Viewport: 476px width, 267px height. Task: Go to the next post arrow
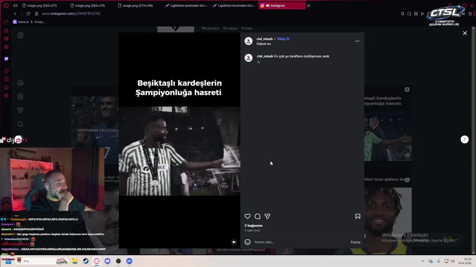point(464,139)
